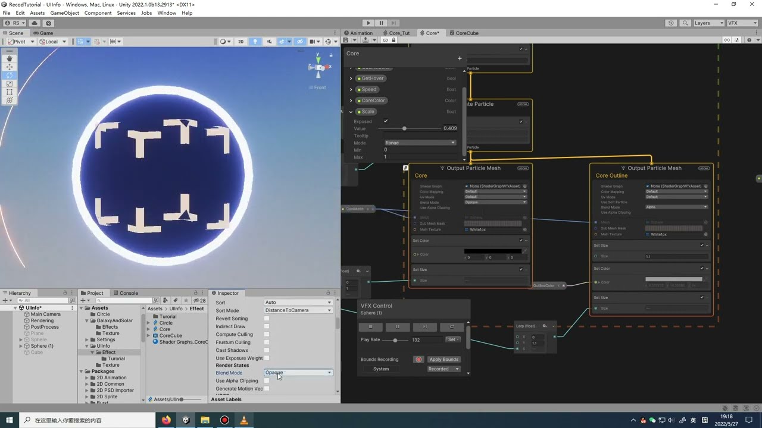Image resolution: width=762 pixels, height=428 pixels.
Task: Click the Core Set Color black swatch
Action: 494,251
